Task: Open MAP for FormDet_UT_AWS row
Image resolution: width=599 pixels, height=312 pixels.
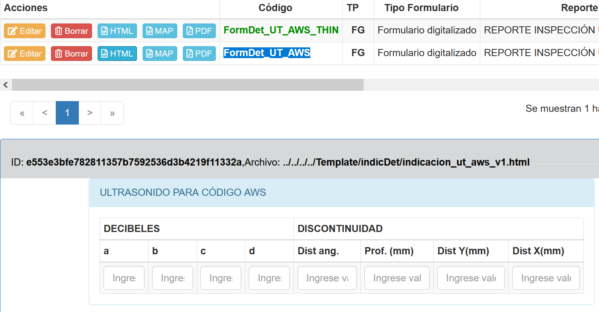Action: (x=160, y=53)
